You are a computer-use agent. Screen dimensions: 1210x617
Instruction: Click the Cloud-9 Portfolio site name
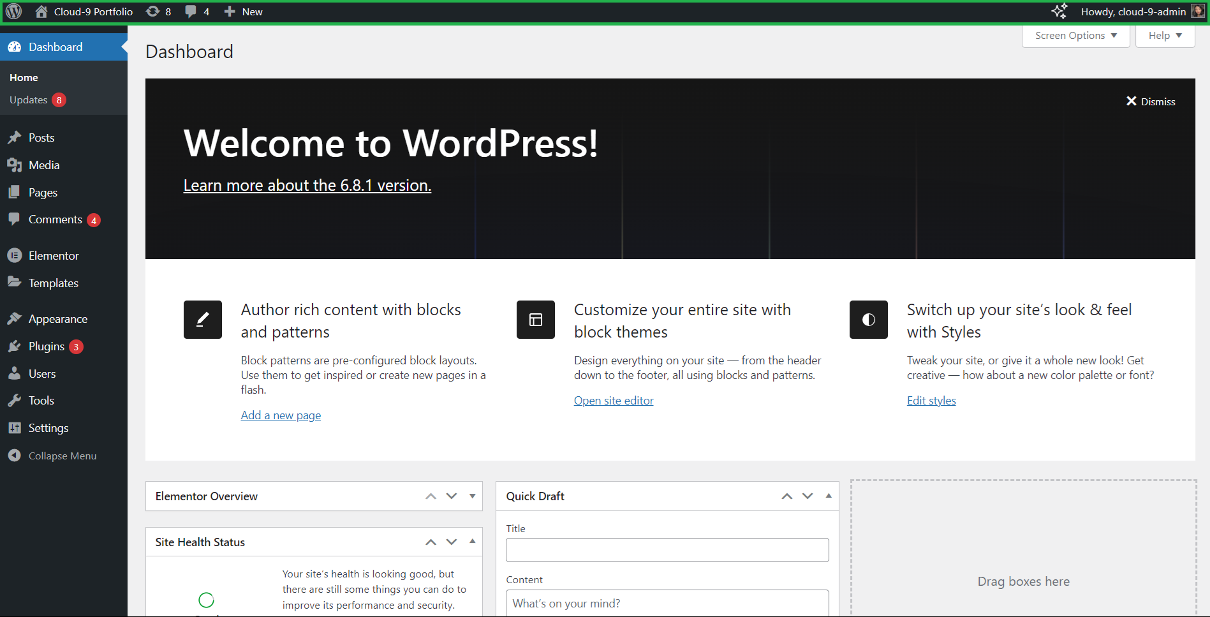click(93, 11)
